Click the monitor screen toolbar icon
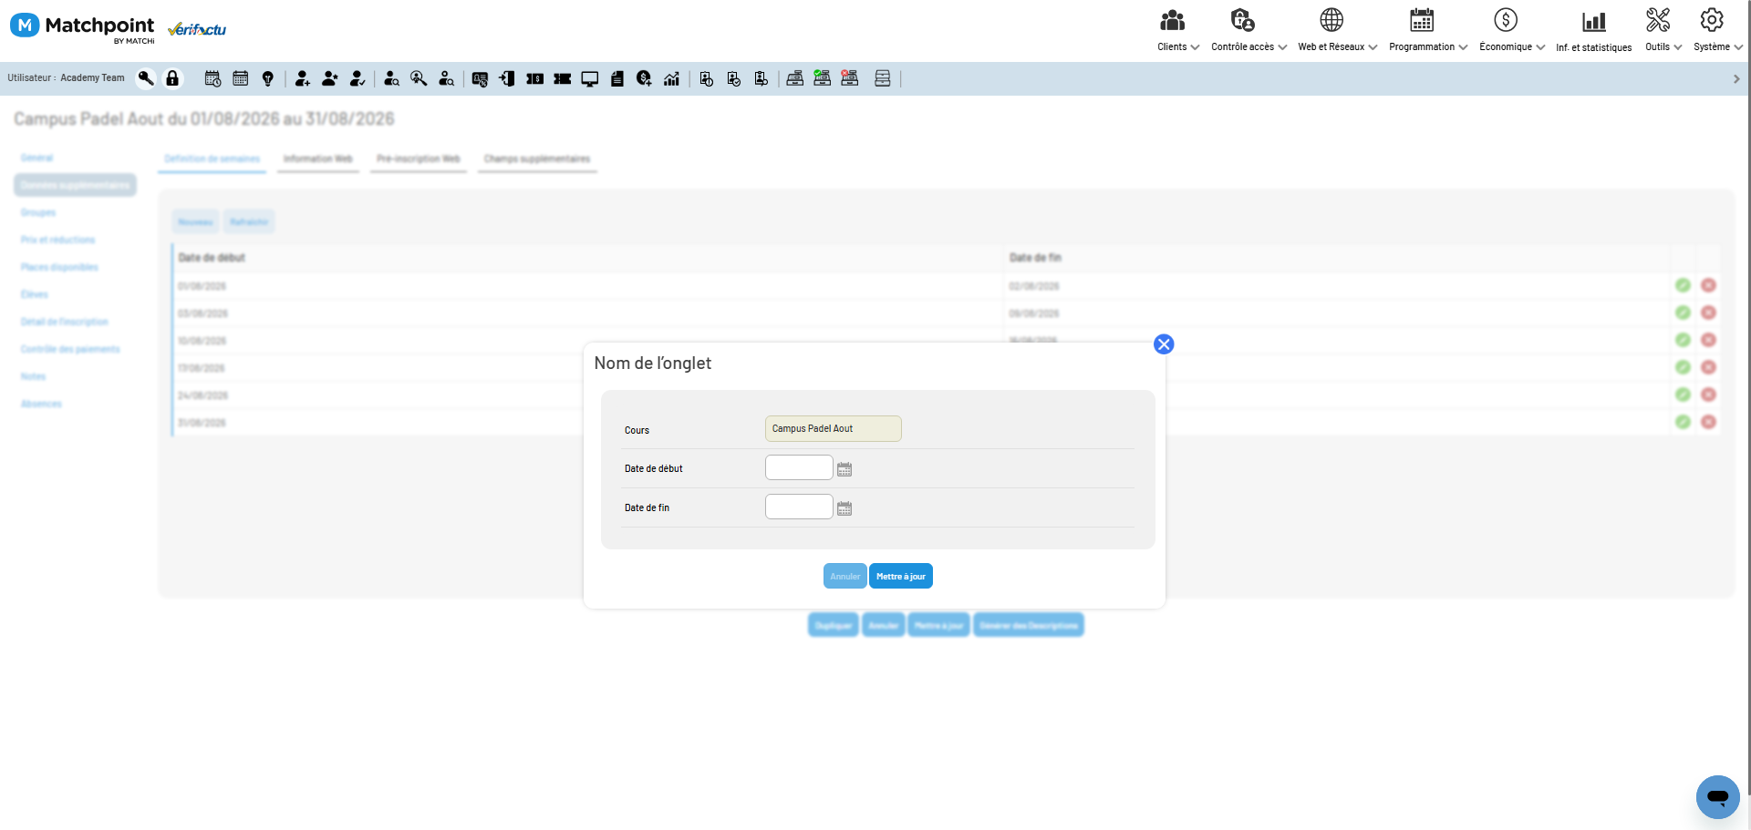The image size is (1751, 830). click(590, 79)
